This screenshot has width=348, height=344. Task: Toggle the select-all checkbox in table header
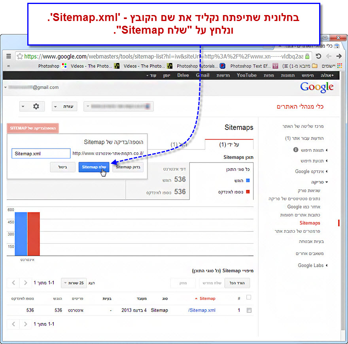coord(249,297)
